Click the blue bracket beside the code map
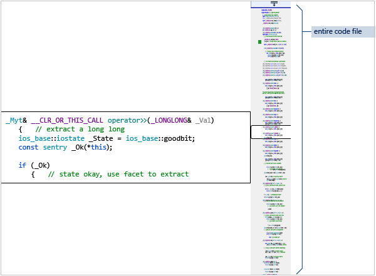The width and height of the screenshot is (376, 276). coord(300,138)
